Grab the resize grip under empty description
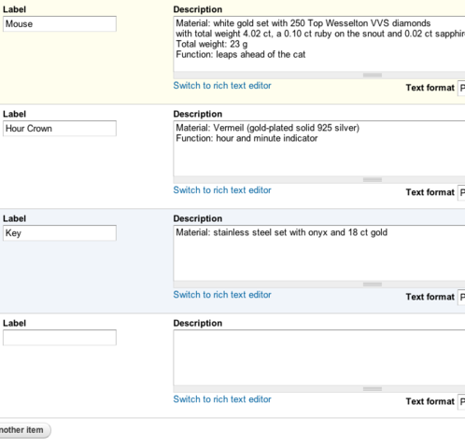The height and width of the screenshot is (446, 465). coord(373,388)
